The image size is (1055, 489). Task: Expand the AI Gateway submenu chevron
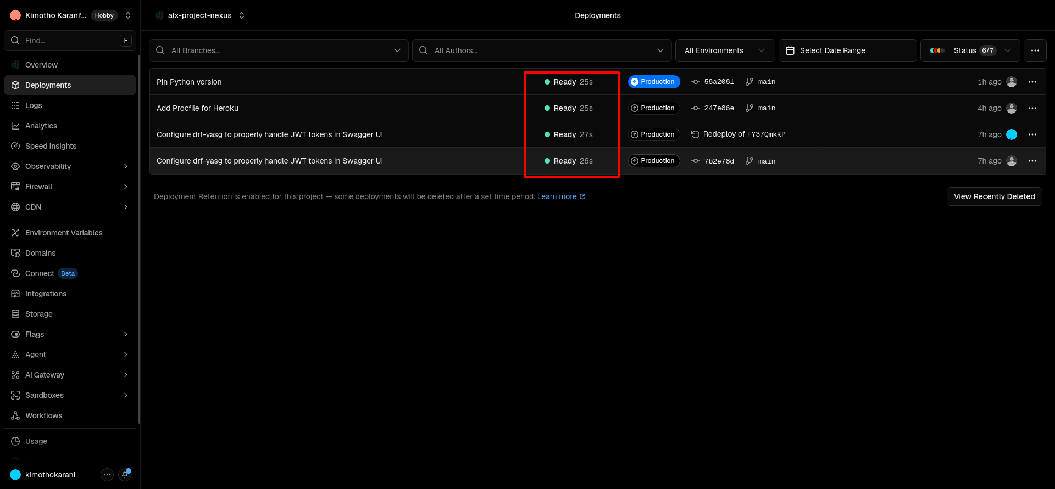point(126,375)
